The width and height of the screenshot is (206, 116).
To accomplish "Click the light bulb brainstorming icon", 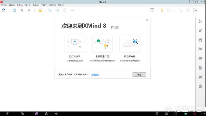I will pyautogui.click(x=162, y=10).
